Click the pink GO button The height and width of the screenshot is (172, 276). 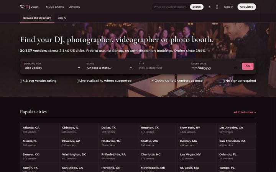[x=248, y=67]
